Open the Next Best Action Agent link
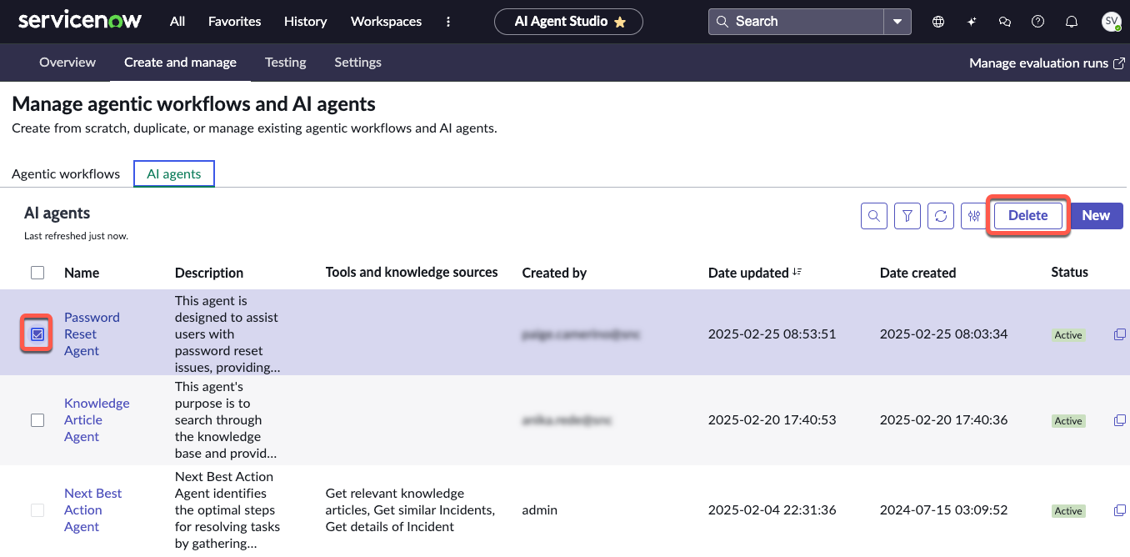 [92, 510]
